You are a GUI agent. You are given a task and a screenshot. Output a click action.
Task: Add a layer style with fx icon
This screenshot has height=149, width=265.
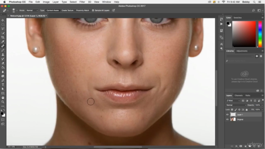[236, 146]
